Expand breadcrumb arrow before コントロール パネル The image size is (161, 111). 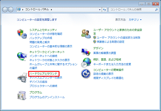(x=23, y=10)
